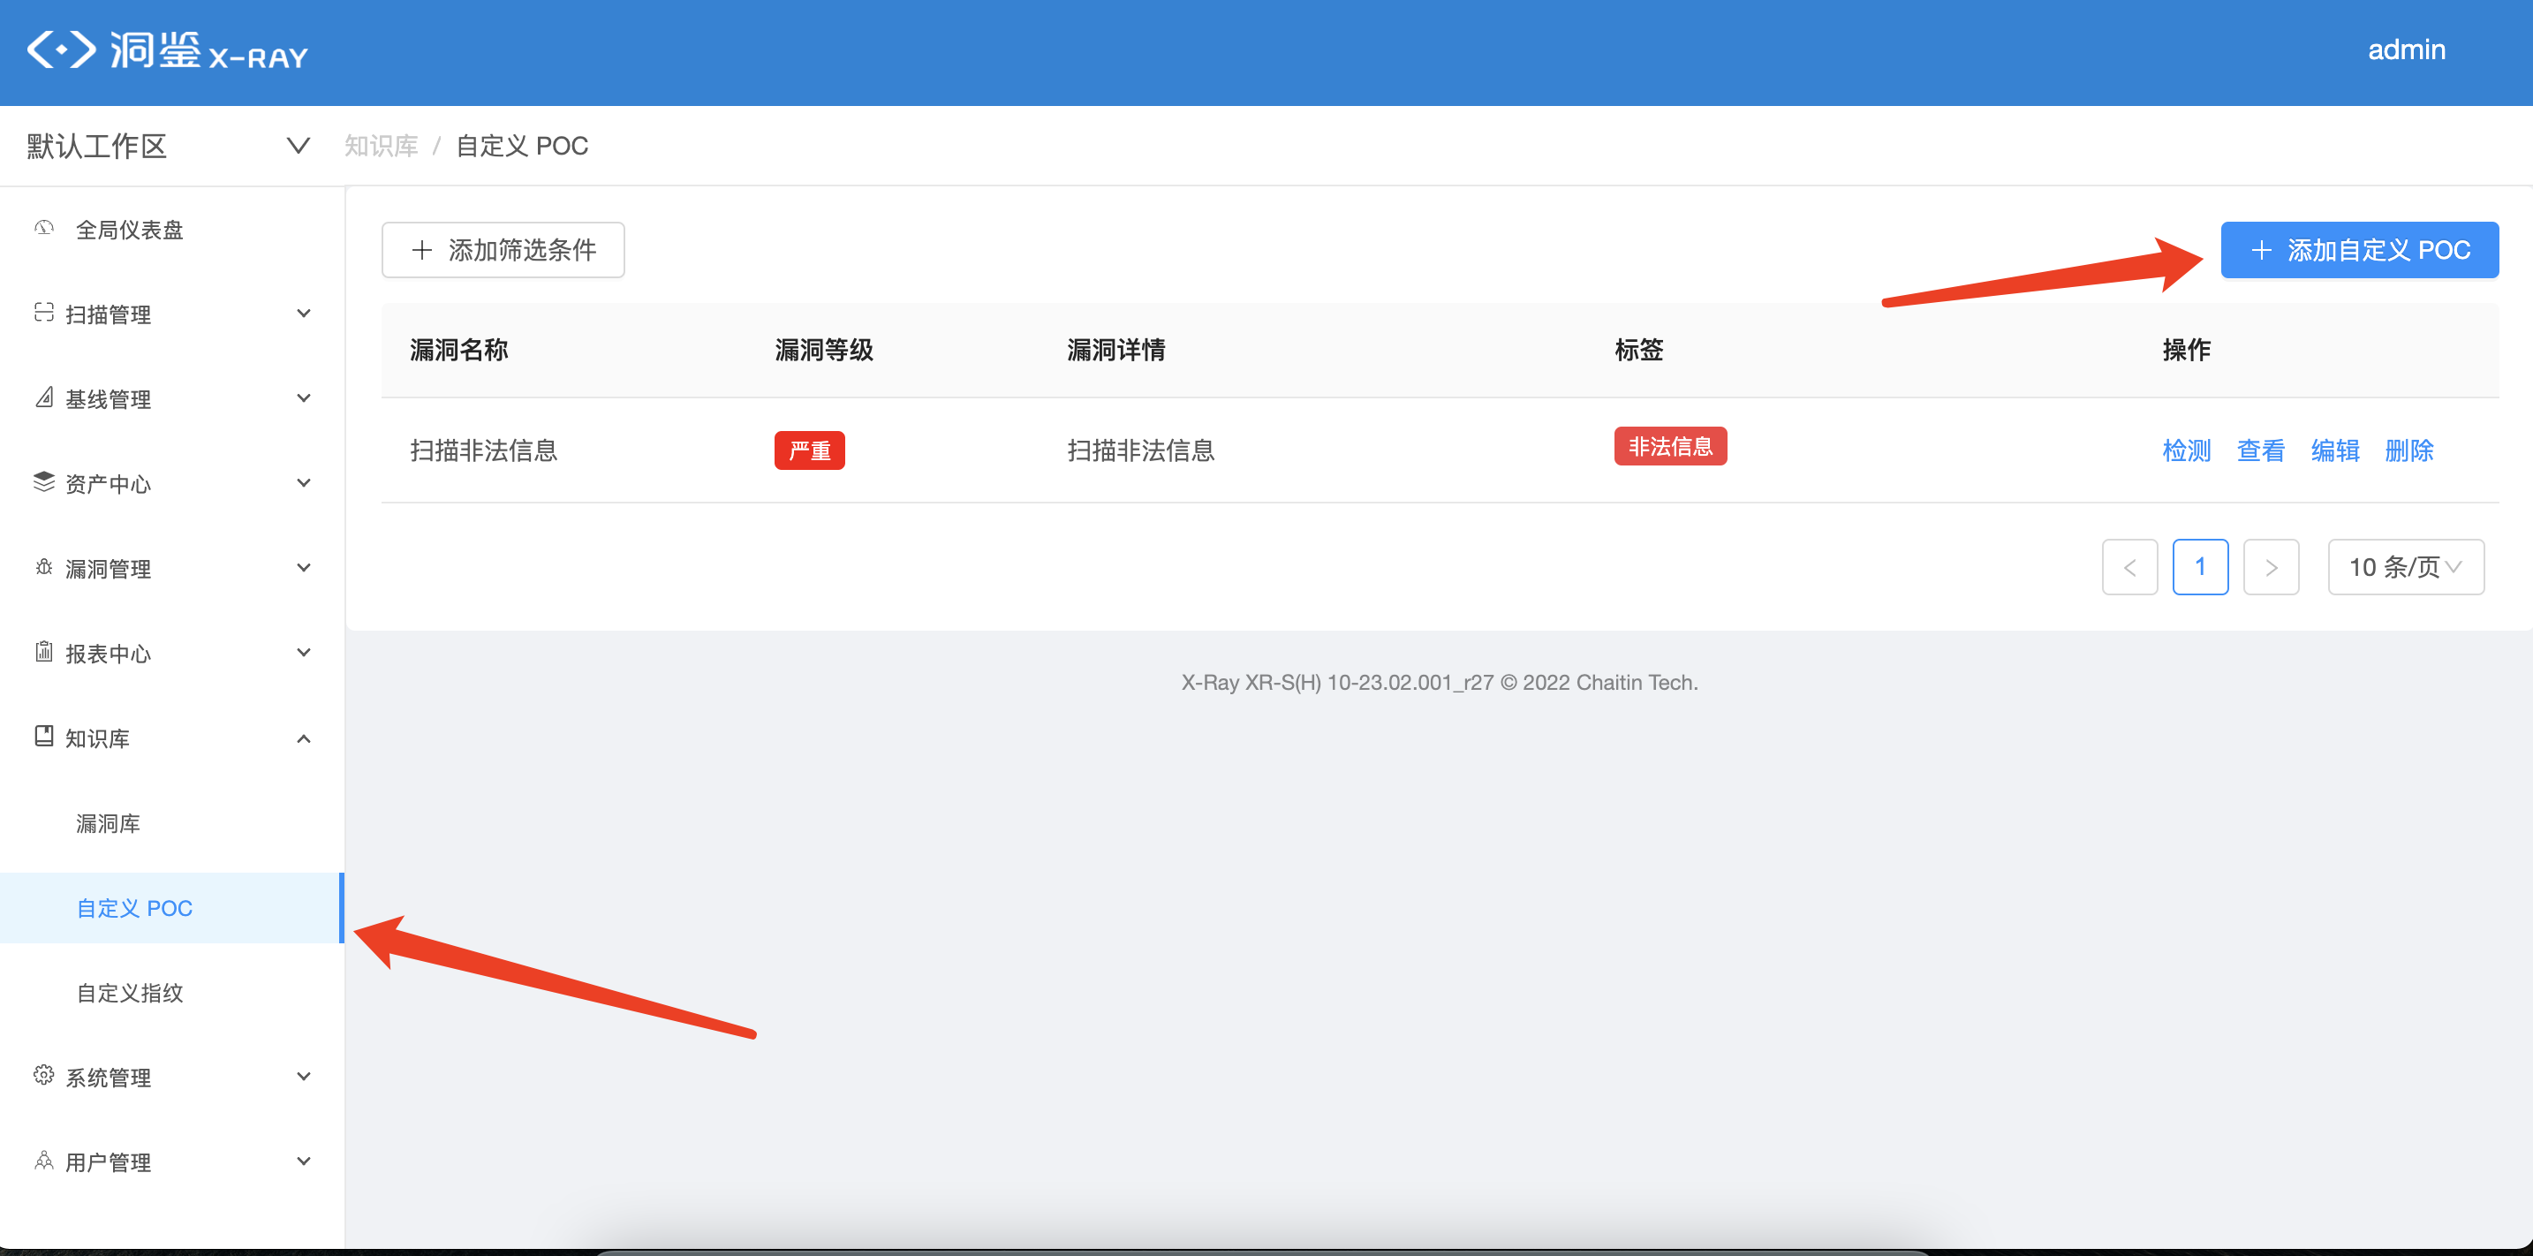This screenshot has height=1256, width=2533.
Task: Click the 添加筛选条件 button
Action: click(503, 251)
